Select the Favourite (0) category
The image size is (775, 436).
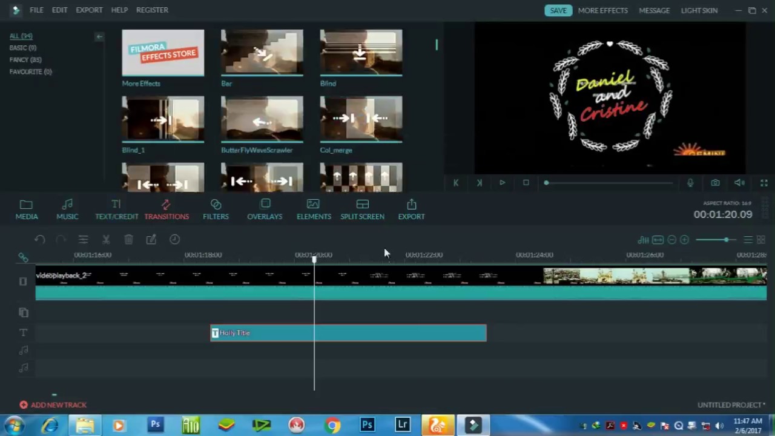[x=30, y=72]
